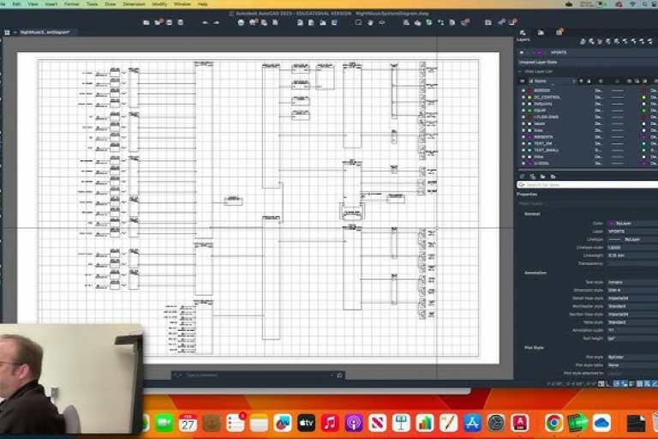Toggle visibility of labels layer
This screenshot has width=658, height=439.
click(x=523, y=123)
